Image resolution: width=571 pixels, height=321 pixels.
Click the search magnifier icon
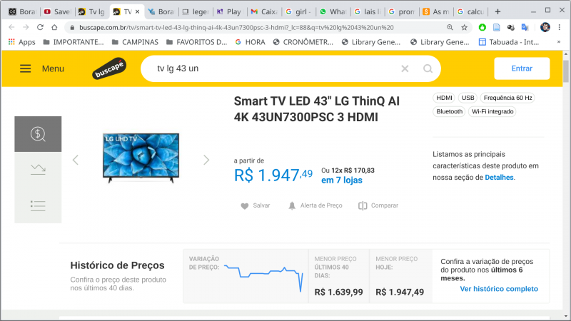coord(428,68)
